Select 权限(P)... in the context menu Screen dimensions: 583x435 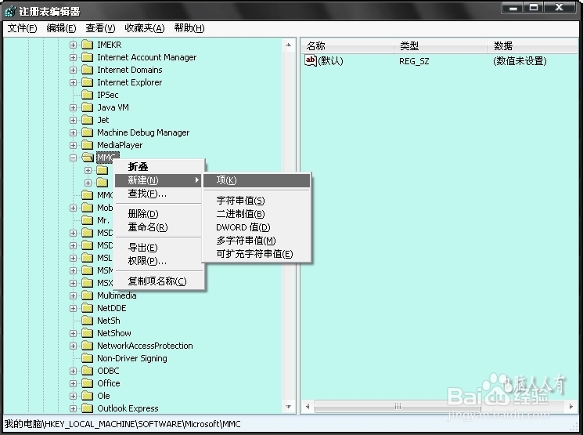159,261
